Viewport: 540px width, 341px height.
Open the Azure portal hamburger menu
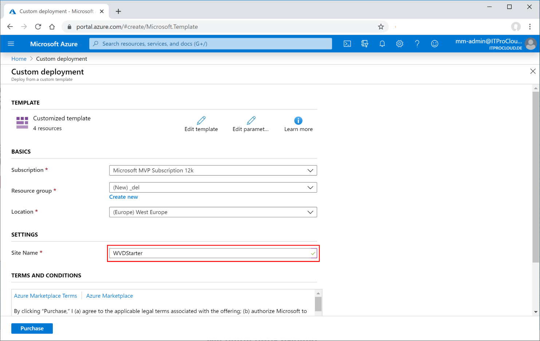point(11,44)
